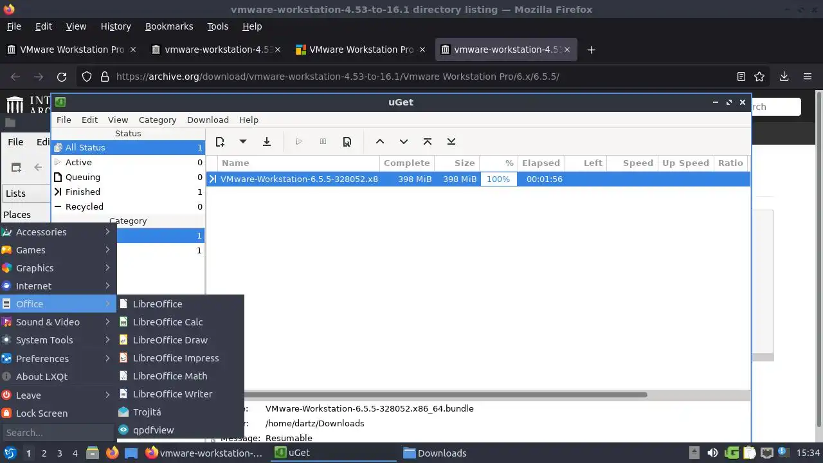This screenshot has height=463, width=823.
Task: Sort by Elapsed column header
Action: click(541, 163)
